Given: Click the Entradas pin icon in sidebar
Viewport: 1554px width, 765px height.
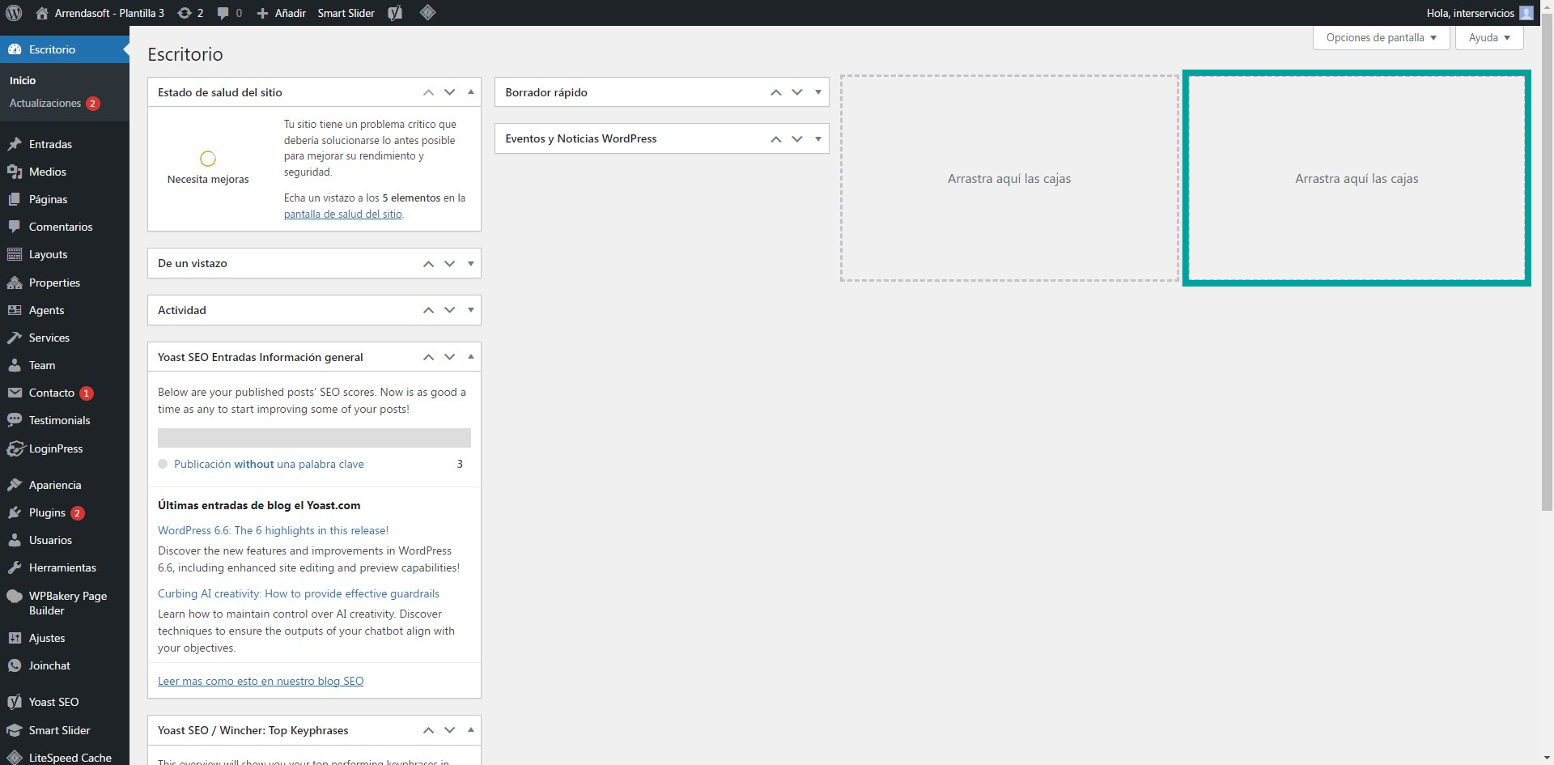Looking at the screenshot, I should pos(15,144).
